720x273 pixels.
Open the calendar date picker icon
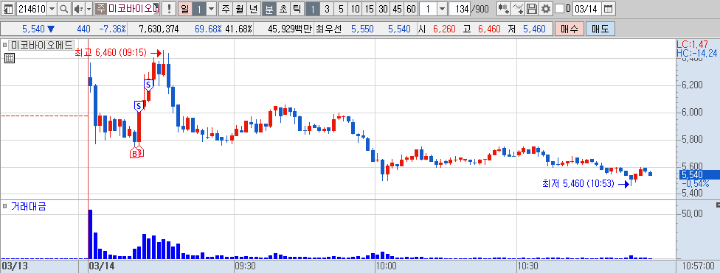[608, 8]
